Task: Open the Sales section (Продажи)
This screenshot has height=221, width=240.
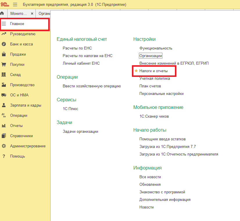Action: click(18, 54)
